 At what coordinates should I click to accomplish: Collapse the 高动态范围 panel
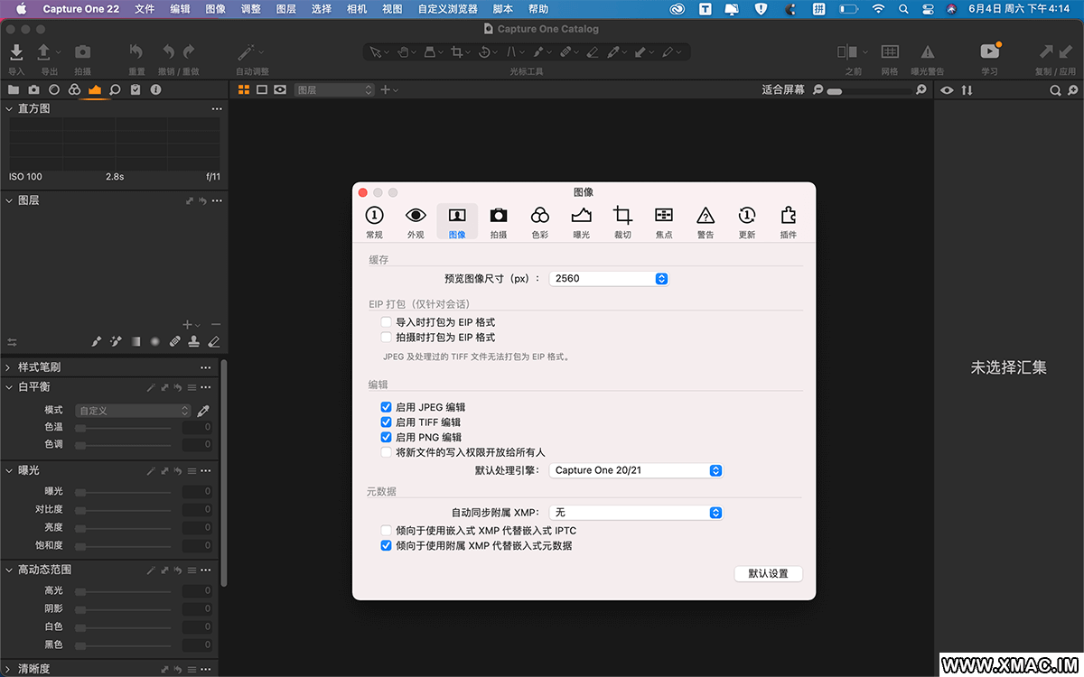coord(8,570)
